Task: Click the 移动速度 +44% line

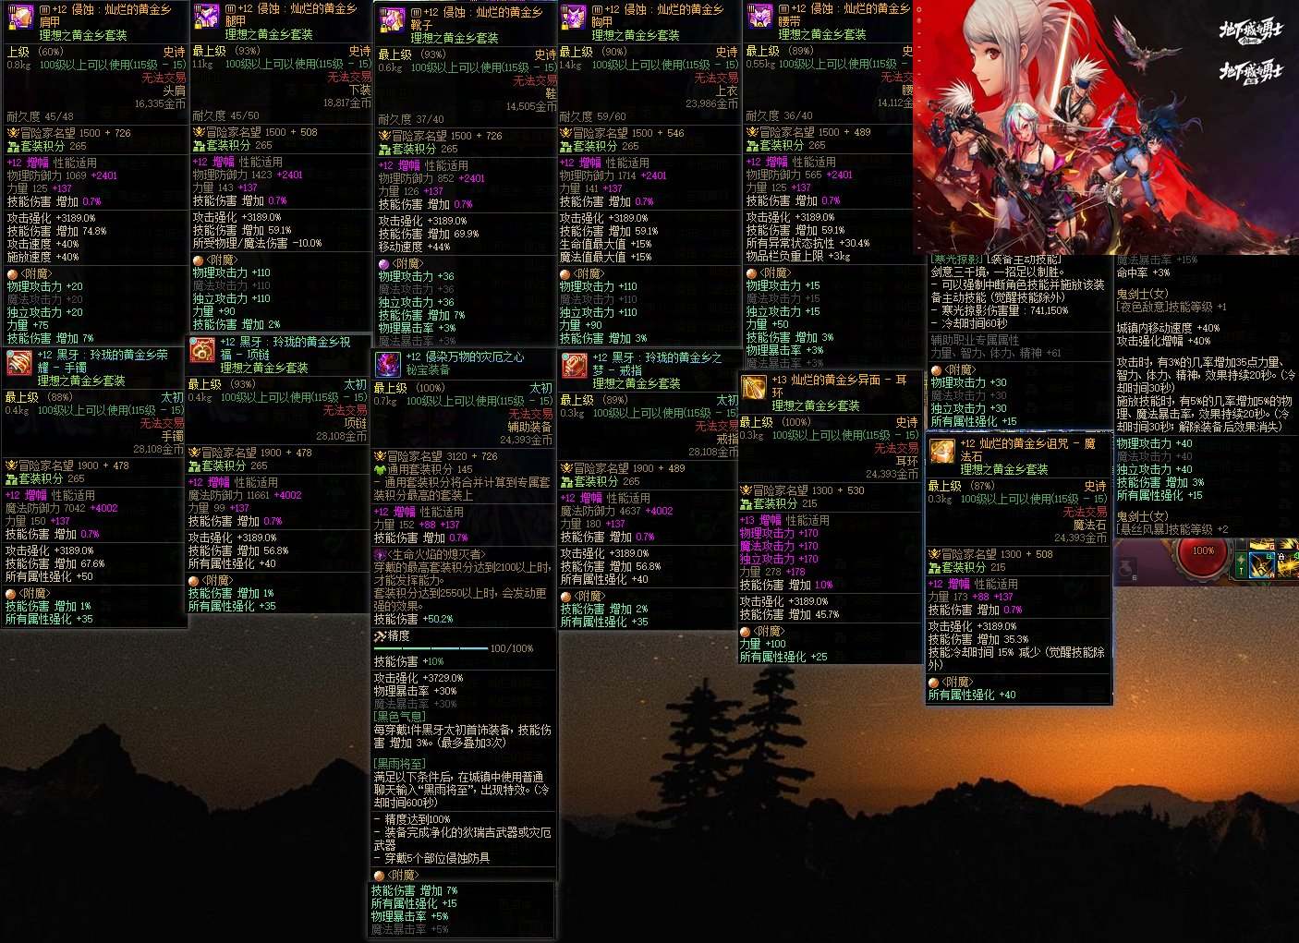Action: (414, 248)
